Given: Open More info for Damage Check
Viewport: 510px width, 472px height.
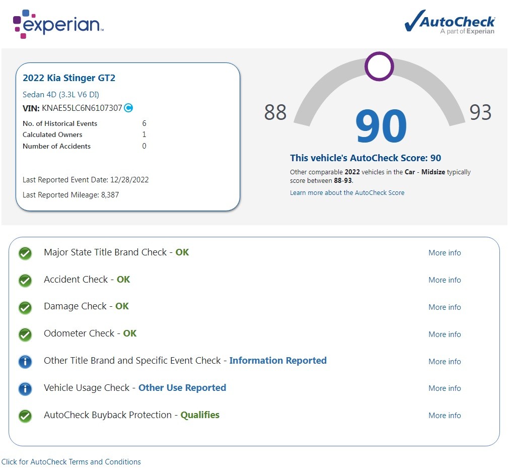Looking at the screenshot, I should [444, 307].
